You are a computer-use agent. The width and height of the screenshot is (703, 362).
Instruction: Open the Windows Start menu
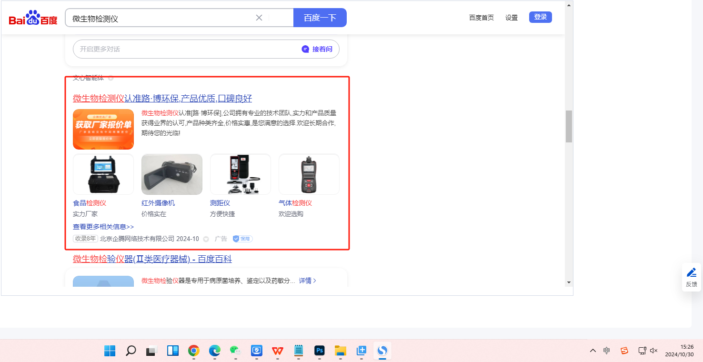pos(110,351)
